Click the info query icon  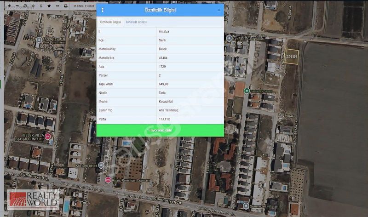pos(41,6)
